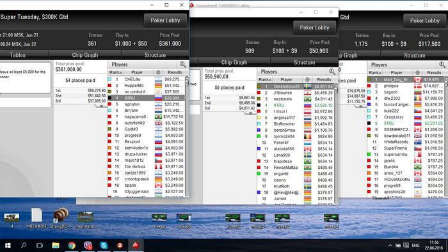This screenshot has height=252, width=448.
Task: Sort by Rank column in 509-entries lobby
Action: pyautogui.click(x=264, y=79)
